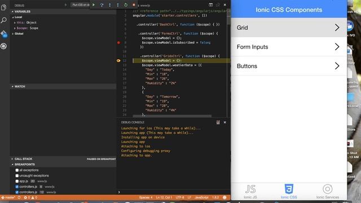Switch to the Ionic JS tab
This screenshot has width=361, height=203.
tap(250, 192)
